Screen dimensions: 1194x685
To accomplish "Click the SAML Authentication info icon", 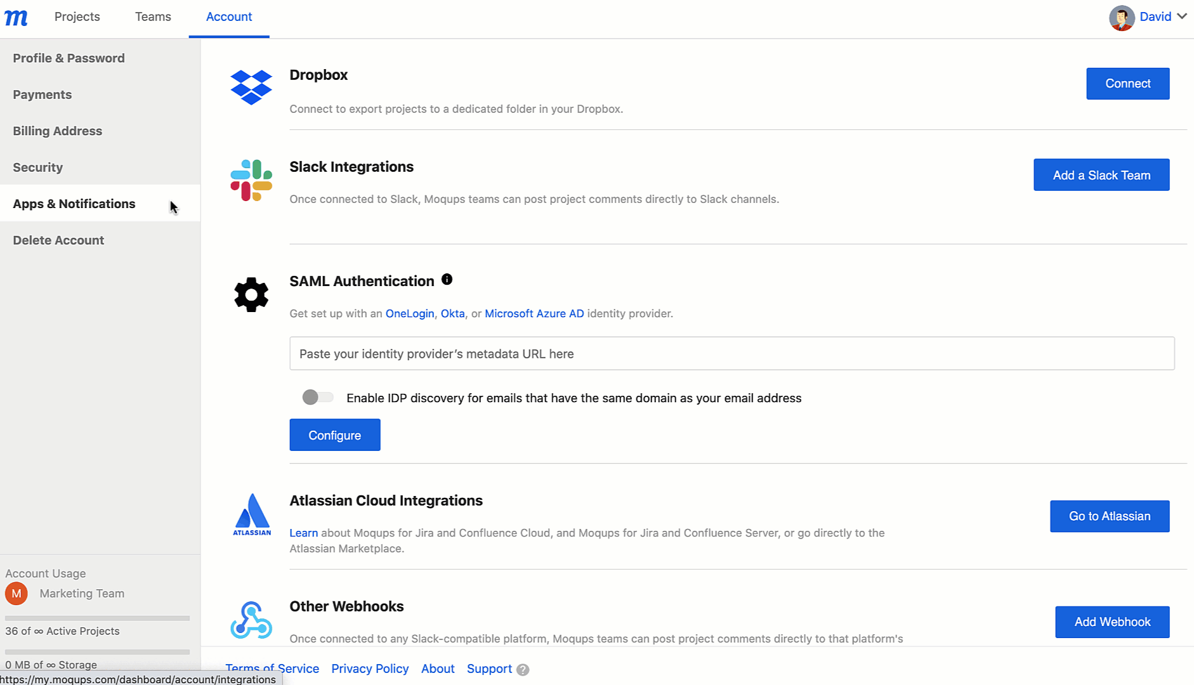I will point(447,278).
